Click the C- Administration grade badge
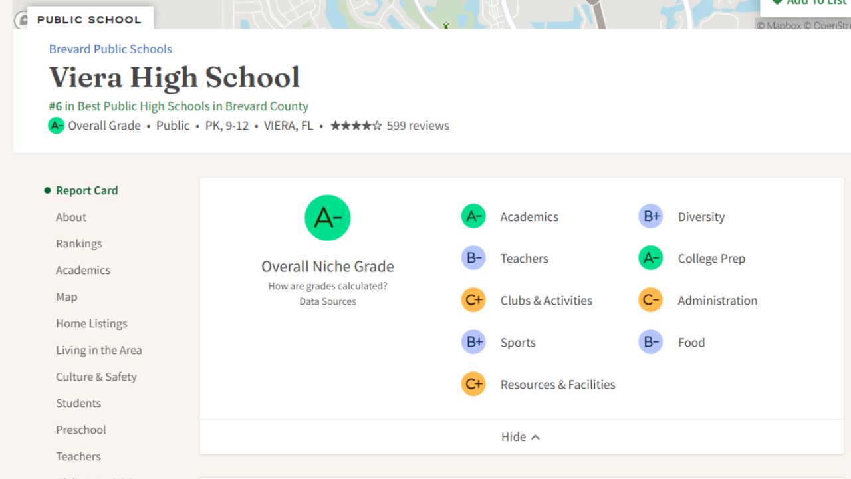The image size is (851, 479). [x=650, y=300]
